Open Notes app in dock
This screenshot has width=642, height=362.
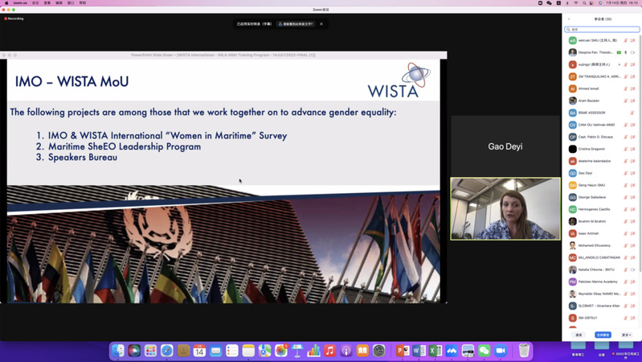(x=248, y=351)
